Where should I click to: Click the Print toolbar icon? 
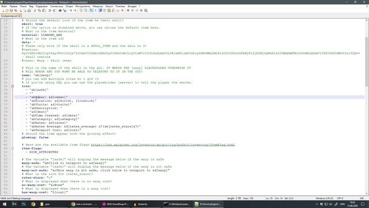tap(29, 10)
